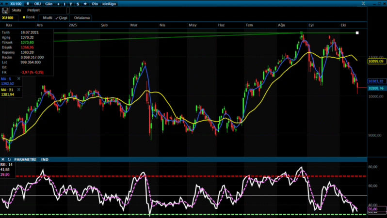Remove the MA: 5 indicator
The height and width of the screenshot is (218, 387).
click(x=19, y=78)
